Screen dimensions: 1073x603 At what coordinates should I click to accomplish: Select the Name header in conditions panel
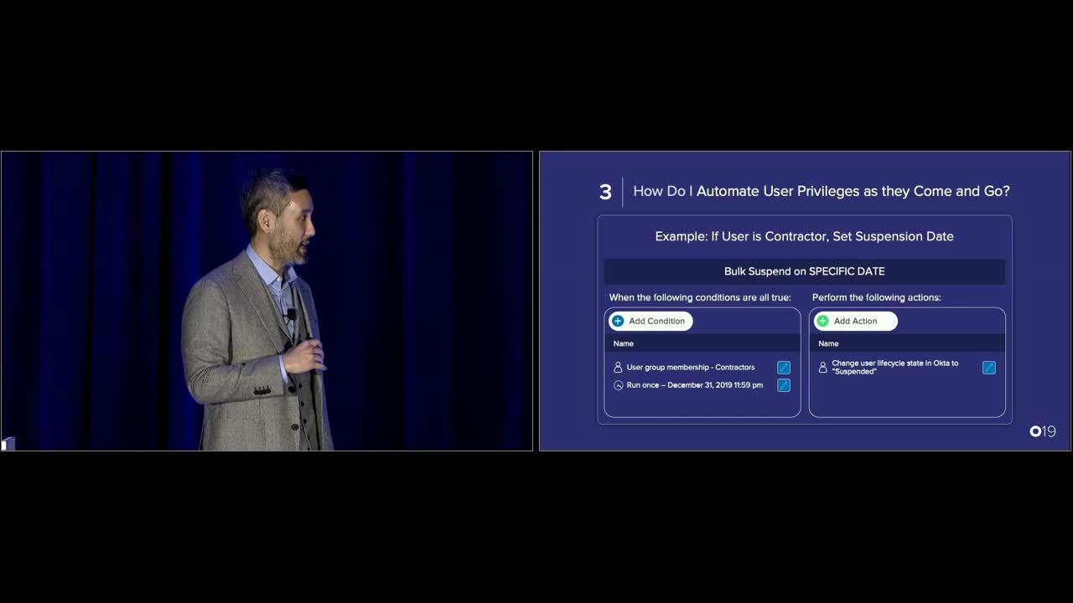pos(624,343)
